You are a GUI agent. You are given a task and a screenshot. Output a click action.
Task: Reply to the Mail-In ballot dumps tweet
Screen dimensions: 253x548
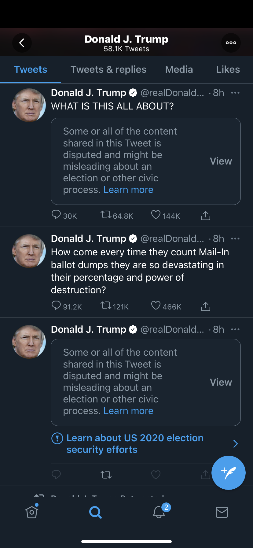tap(56, 306)
